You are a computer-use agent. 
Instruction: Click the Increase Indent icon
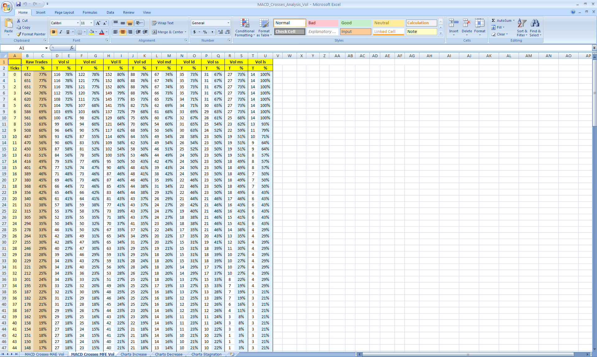coord(145,32)
